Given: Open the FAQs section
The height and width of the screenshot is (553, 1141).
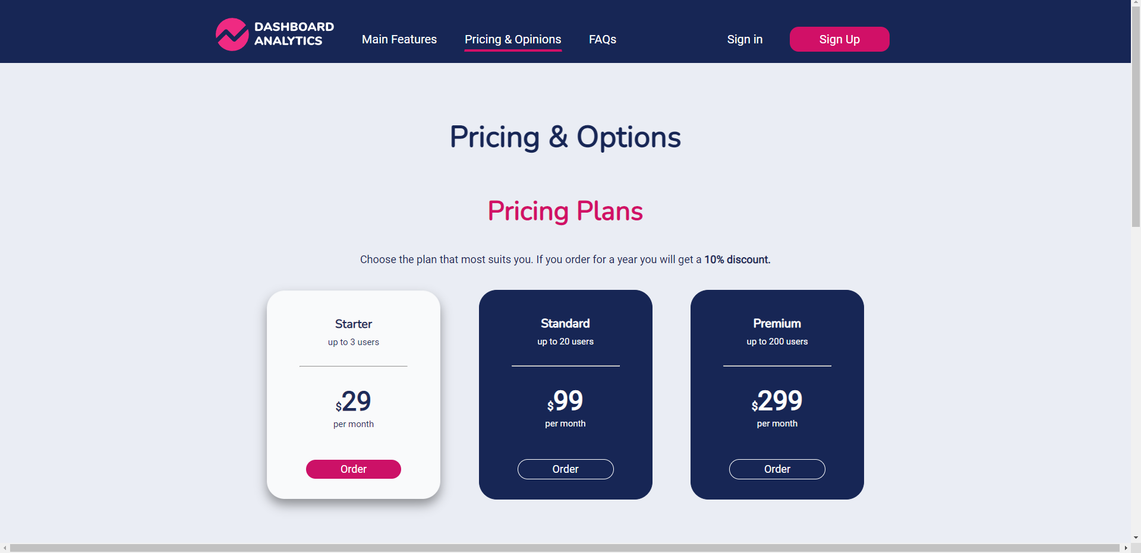Looking at the screenshot, I should (x=602, y=39).
